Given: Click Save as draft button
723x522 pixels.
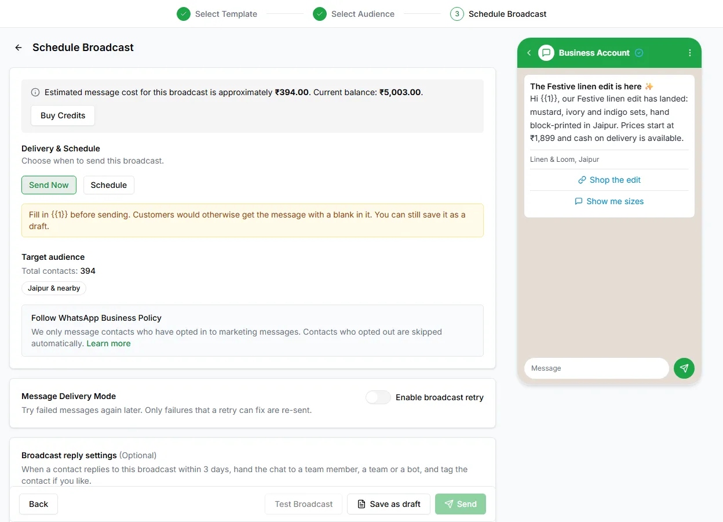Looking at the screenshot, I should pos(389,504).
